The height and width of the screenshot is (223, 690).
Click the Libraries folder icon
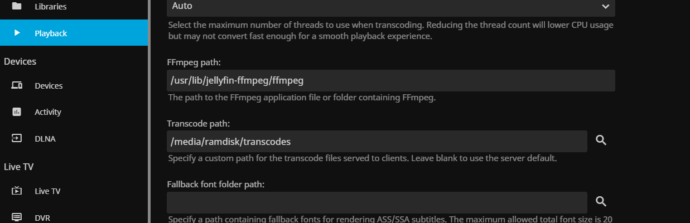[17, 7]
